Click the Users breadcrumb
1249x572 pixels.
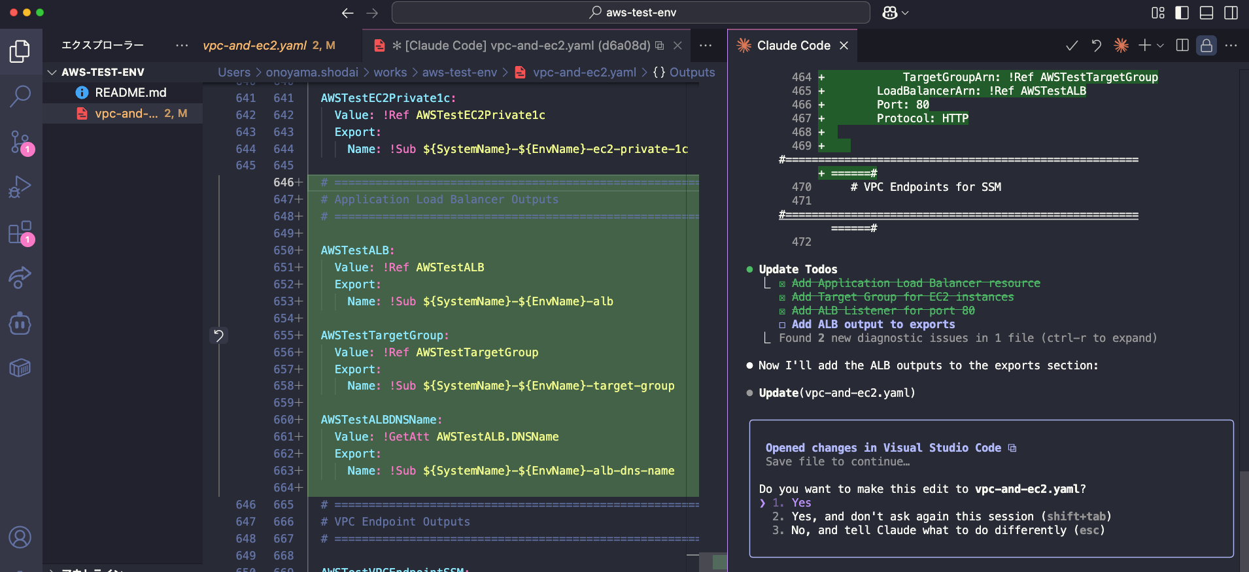click(234, 72)
